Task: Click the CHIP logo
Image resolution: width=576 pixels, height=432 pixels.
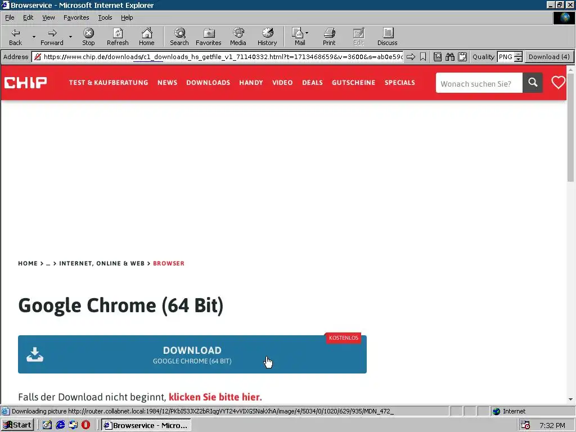Action: pos(25,83)
